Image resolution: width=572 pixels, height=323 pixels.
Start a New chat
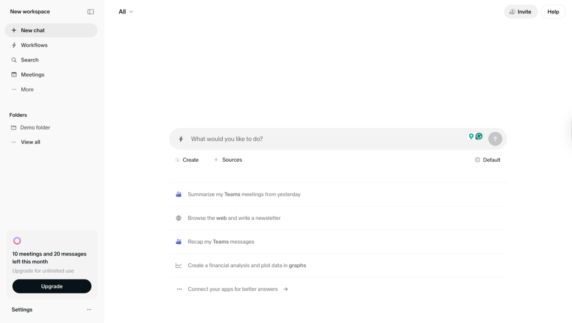point(51,30)
